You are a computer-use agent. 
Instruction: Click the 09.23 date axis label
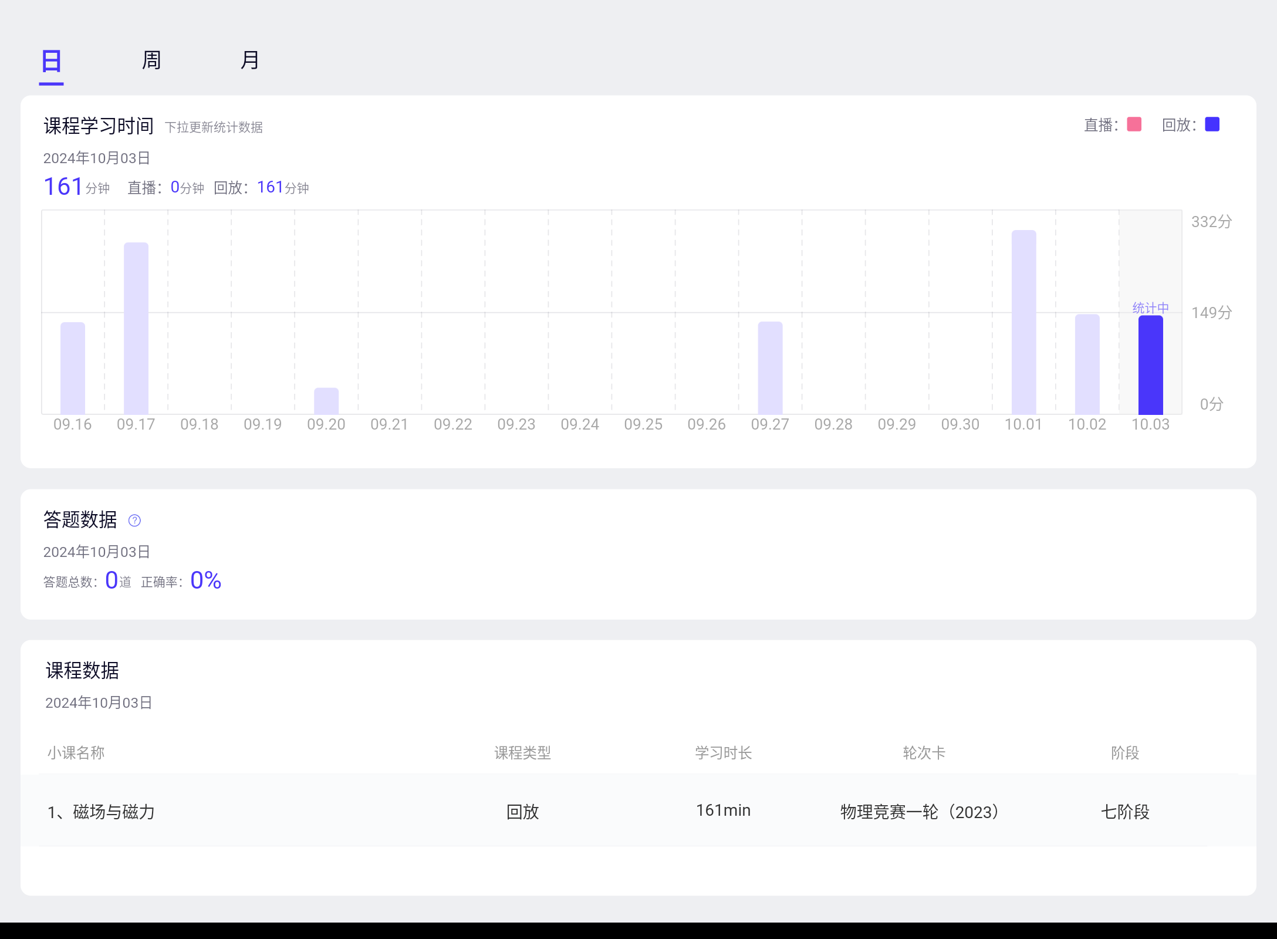[516, 424]
